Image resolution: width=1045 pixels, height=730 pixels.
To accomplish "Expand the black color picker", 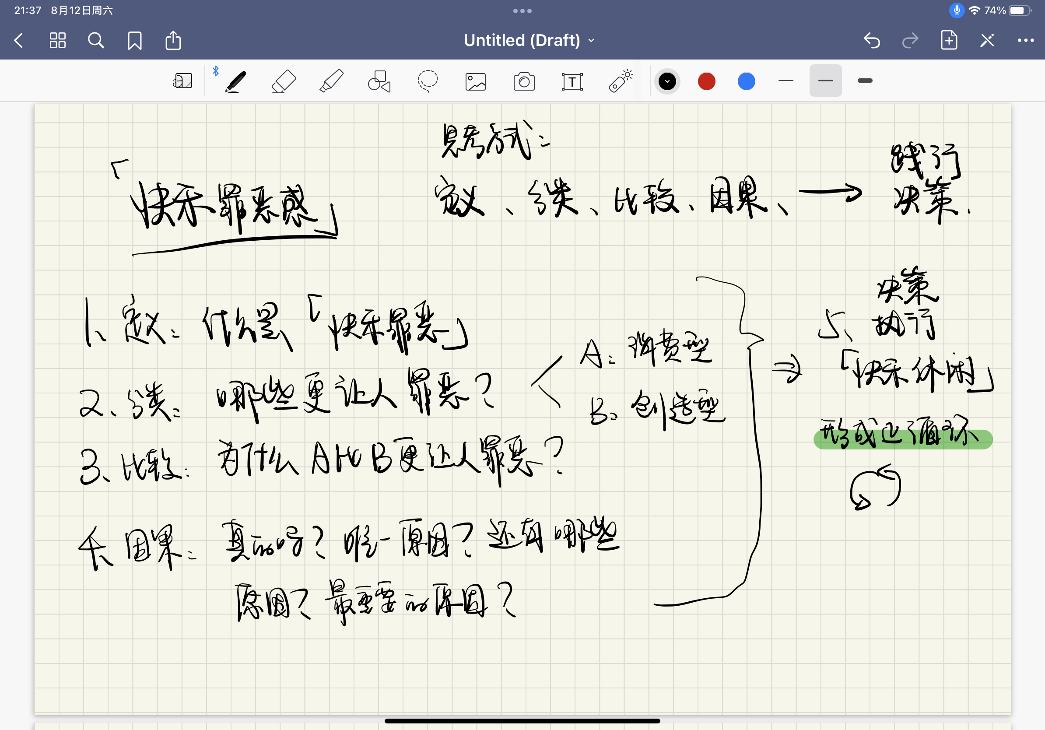I will click(x=667, y=82).
